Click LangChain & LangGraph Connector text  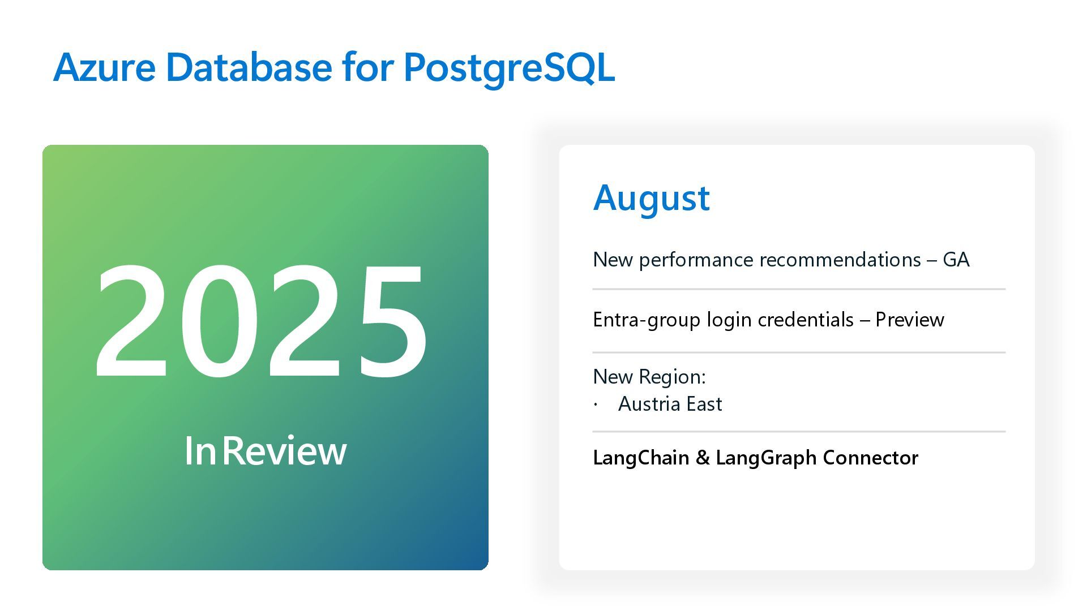(x=755, y=458)
